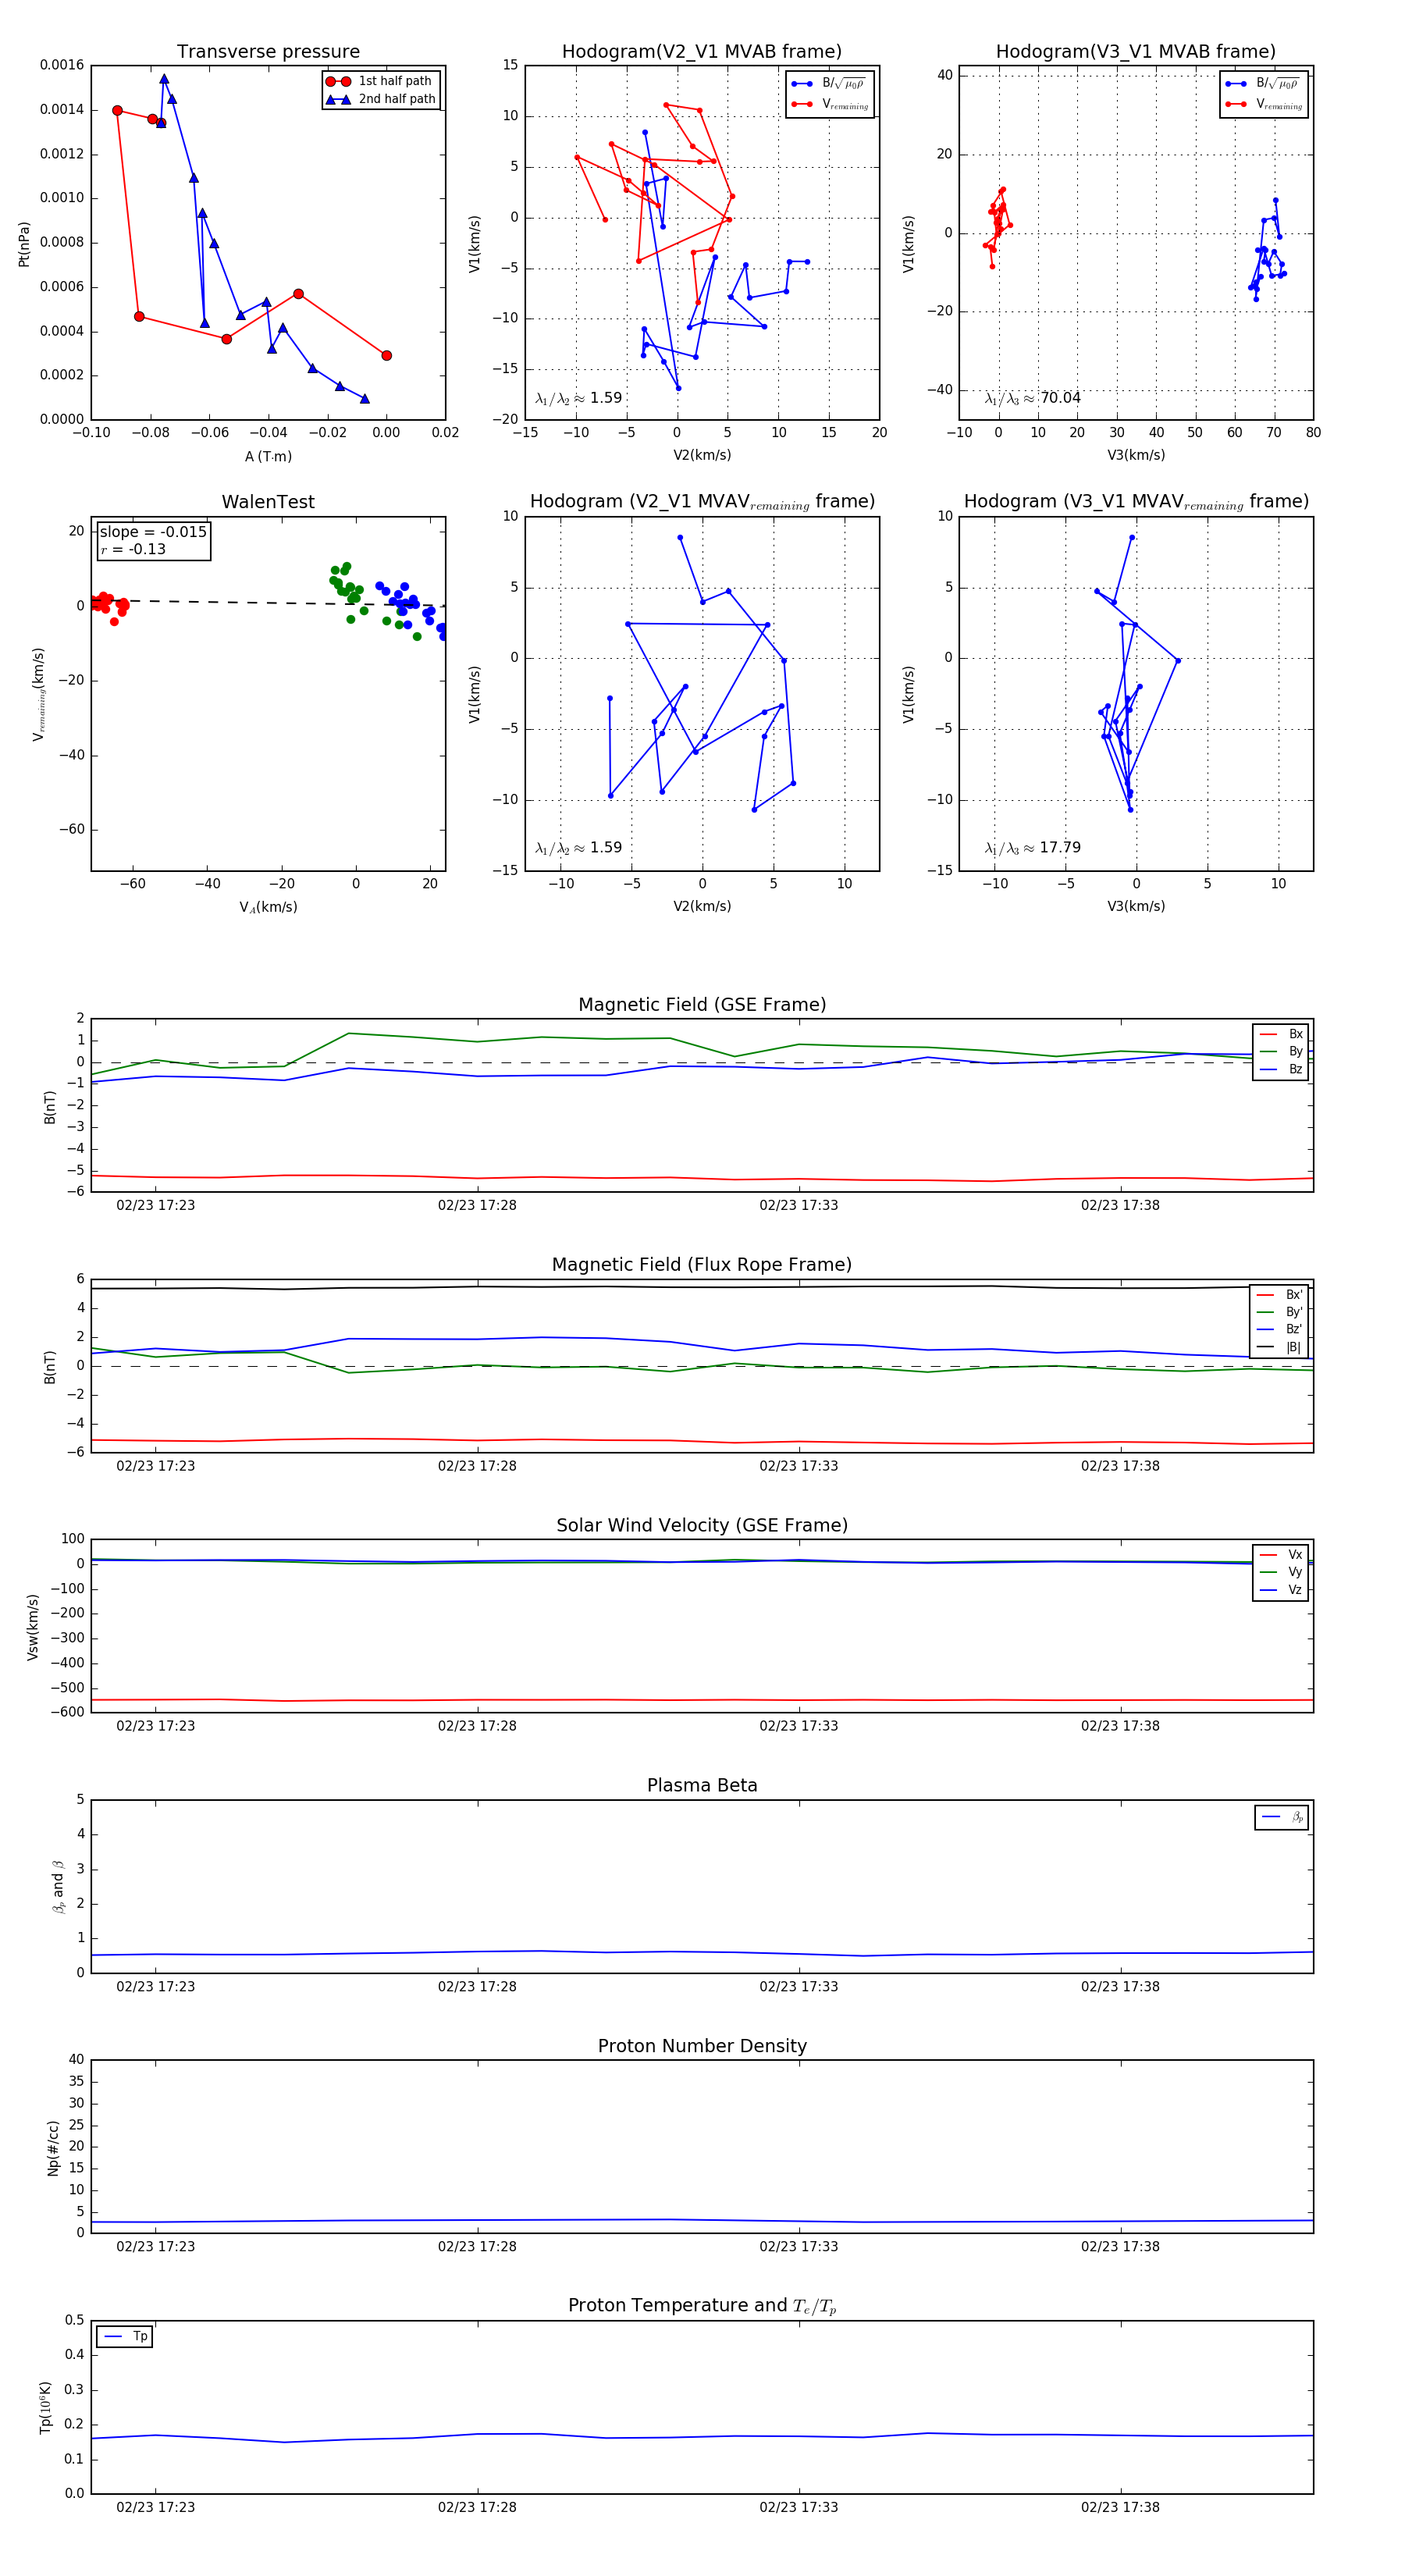Click the 'A (T·m)' x-axis label
The image size is (1405, 2576).
268,456
